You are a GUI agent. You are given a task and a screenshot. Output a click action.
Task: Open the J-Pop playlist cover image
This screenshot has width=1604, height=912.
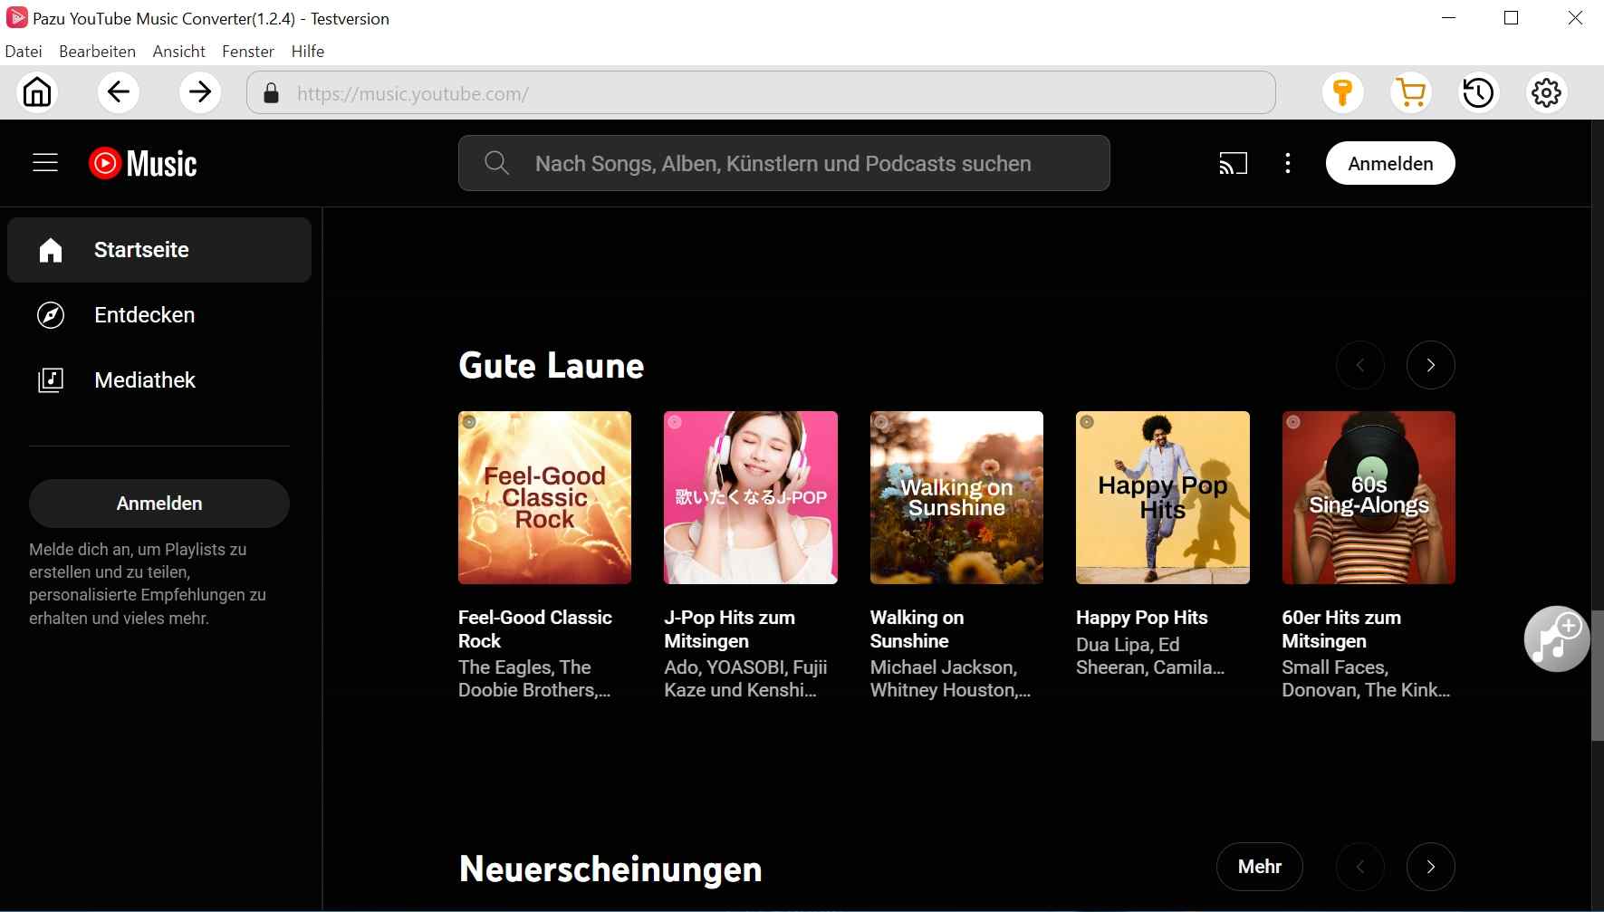click(x=751, y=497)
